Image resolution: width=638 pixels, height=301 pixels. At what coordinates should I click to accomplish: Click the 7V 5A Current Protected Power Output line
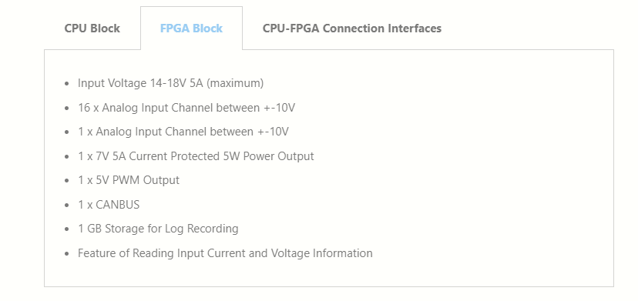pos(196,156)
